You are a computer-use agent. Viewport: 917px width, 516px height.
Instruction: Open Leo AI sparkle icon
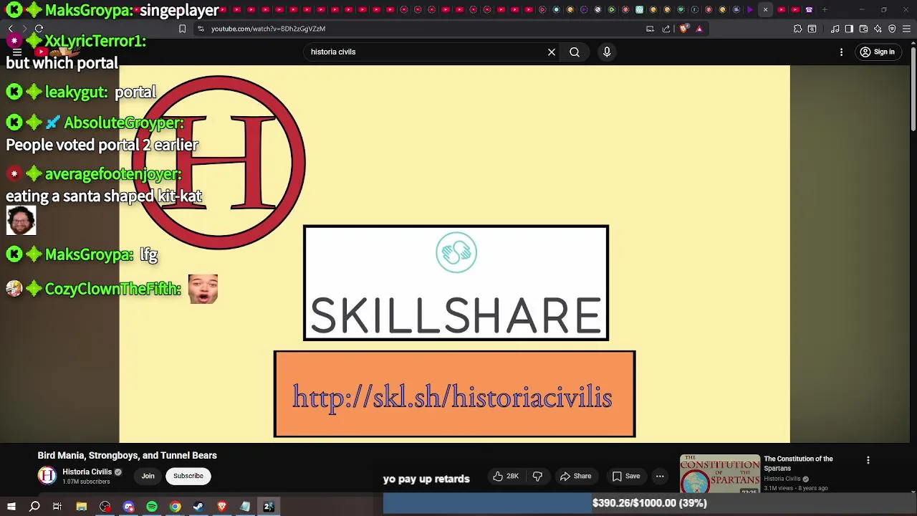coord(878,29)
